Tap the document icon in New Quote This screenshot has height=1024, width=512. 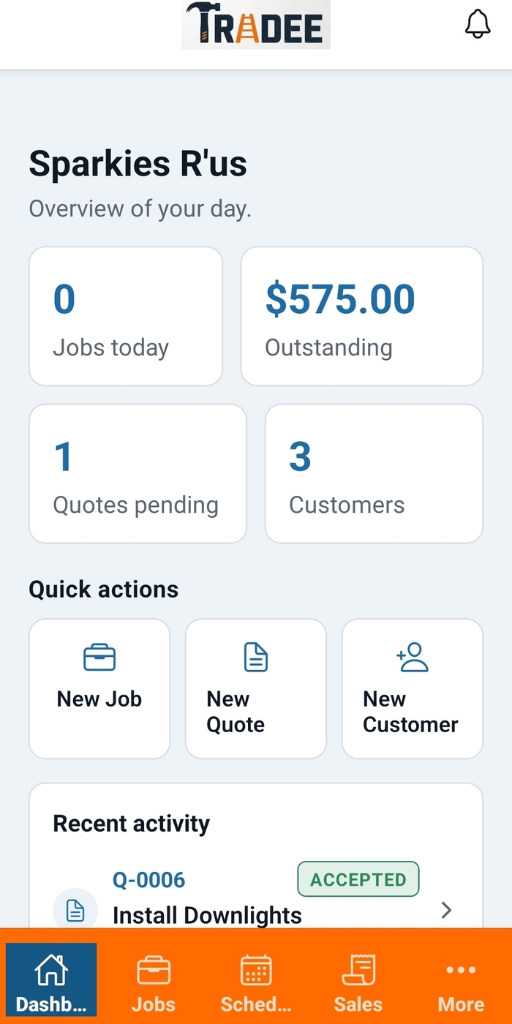(256, 657)
